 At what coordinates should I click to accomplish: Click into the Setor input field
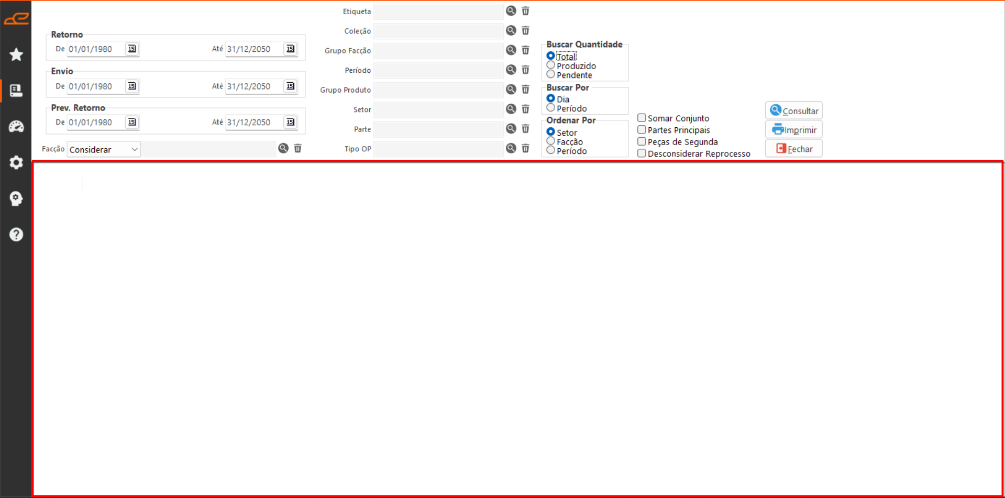(x=438, y=109)
